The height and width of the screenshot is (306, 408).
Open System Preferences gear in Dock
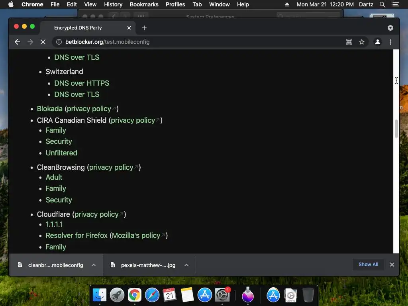click(222, 295)
